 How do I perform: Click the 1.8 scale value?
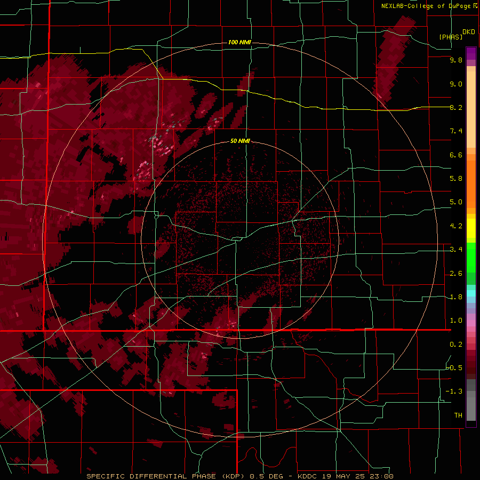(x=456, y=297)
